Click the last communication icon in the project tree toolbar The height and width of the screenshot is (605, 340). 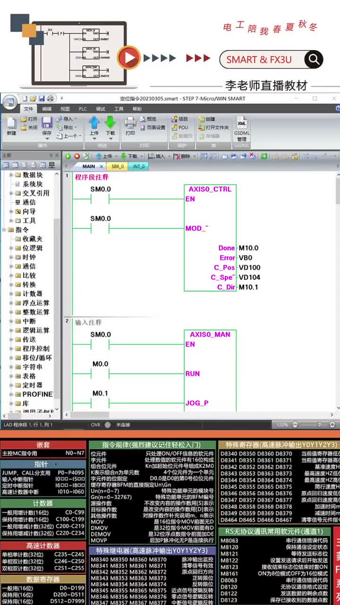[52, 165]
